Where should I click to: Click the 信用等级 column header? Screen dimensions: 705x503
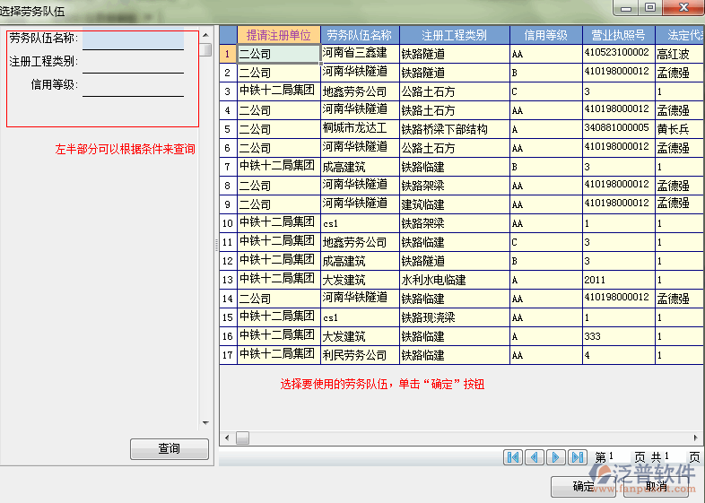click(x=545, y=35)
